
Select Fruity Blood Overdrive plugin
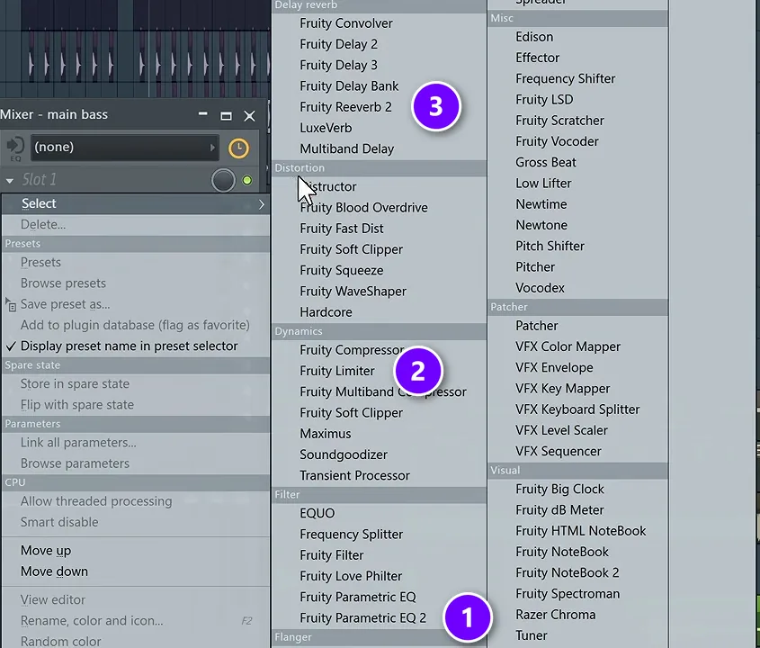(x=363, y=207)
